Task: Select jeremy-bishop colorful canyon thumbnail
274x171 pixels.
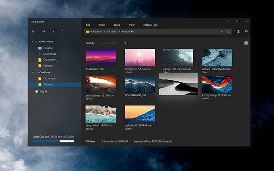Action: [217, 84]
